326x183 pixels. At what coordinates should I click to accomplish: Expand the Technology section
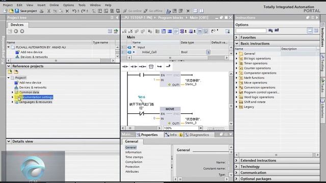236,167
